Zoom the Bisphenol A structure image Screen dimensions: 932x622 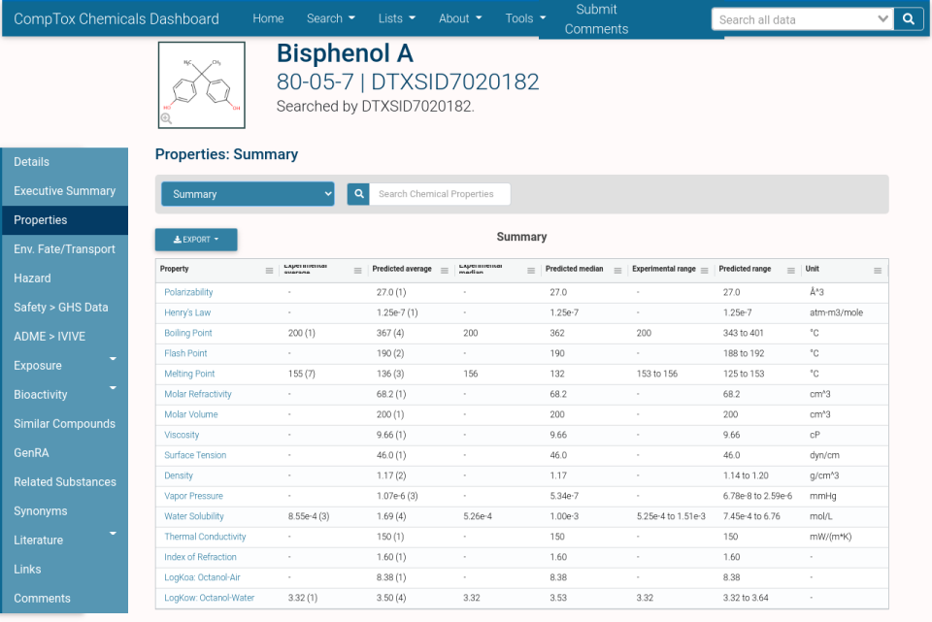[x=167, y=118]
